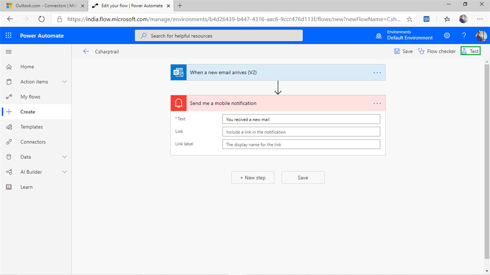The image size is (490, 275).
Task: Click the Ui extension icon
Action: [x=426, y=19]
